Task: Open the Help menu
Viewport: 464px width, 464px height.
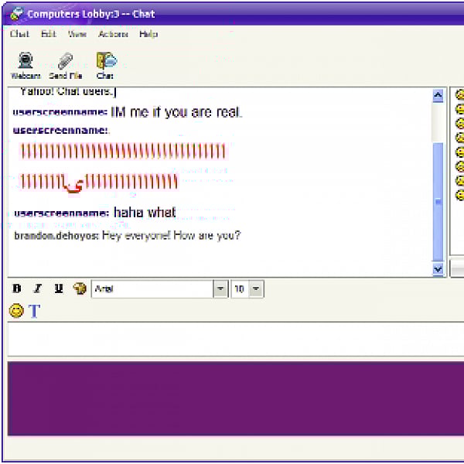Action: (148, 34)
